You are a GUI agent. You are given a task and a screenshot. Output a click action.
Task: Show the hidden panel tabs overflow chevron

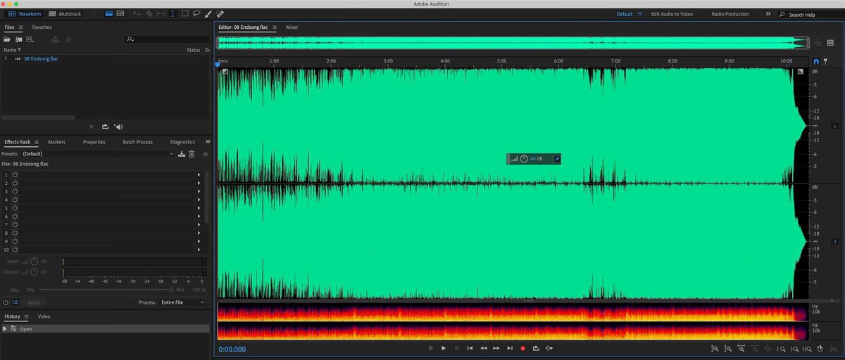coord(207,141)
